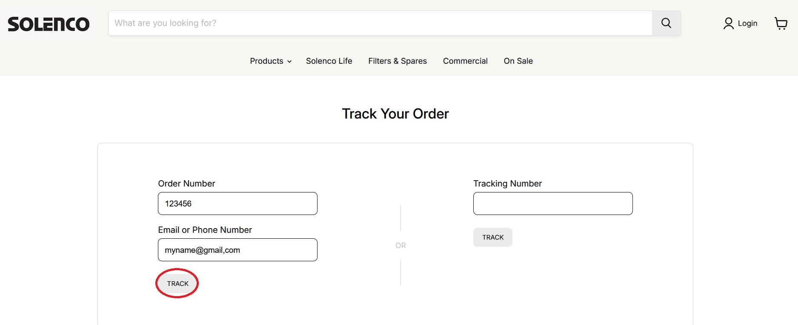Click the magnifying glass search button
The height and width of the screenshot is (325, 798).
click(x=666, y=23)
